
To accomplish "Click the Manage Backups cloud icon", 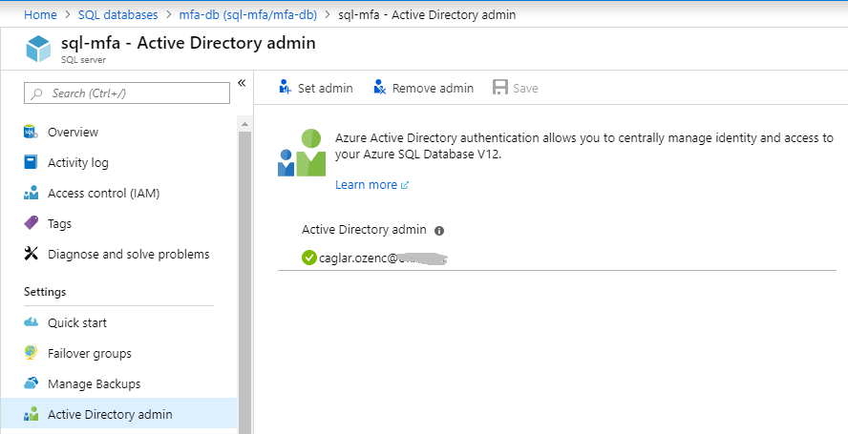I will point(31,383).
